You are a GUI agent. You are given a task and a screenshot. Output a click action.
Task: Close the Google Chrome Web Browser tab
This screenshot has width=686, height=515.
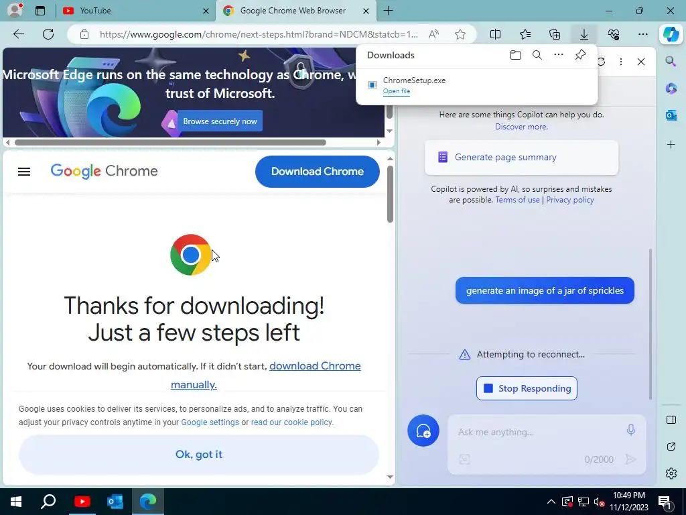[x=366, y=11]
